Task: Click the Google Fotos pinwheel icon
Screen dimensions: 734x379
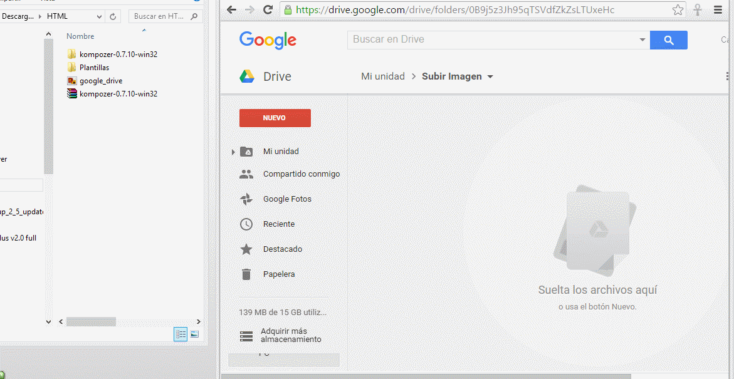Action: 246,199
